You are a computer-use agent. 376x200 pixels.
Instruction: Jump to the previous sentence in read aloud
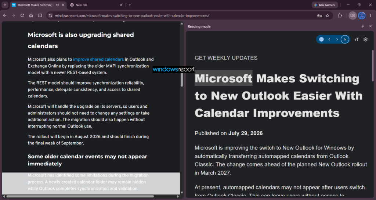click(329, 39)
